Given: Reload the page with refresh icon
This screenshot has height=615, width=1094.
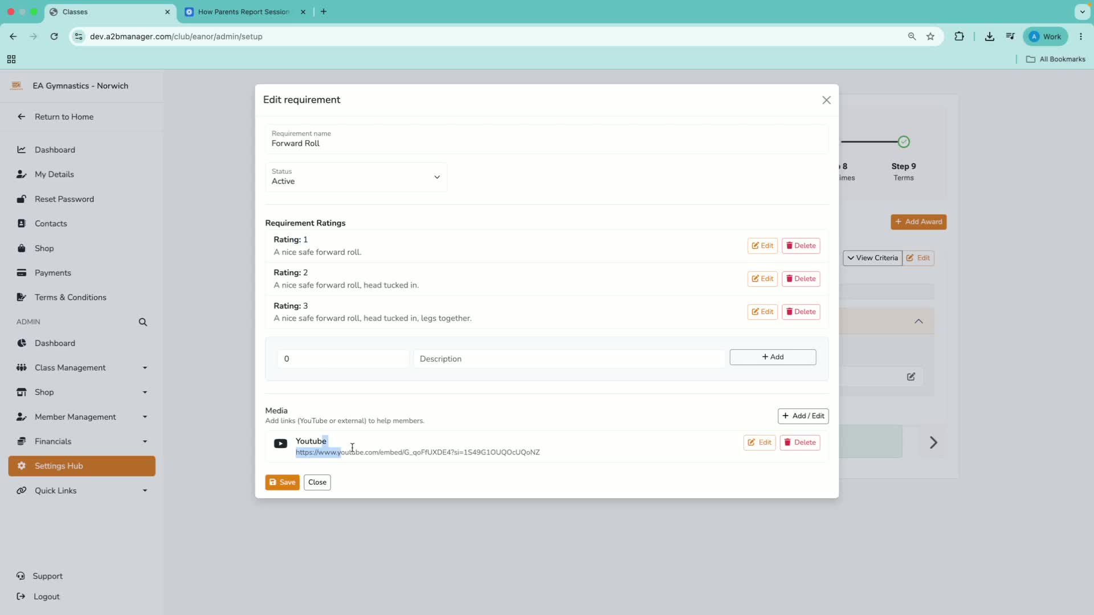Looking at the screenshot, I should coord(54,36).
